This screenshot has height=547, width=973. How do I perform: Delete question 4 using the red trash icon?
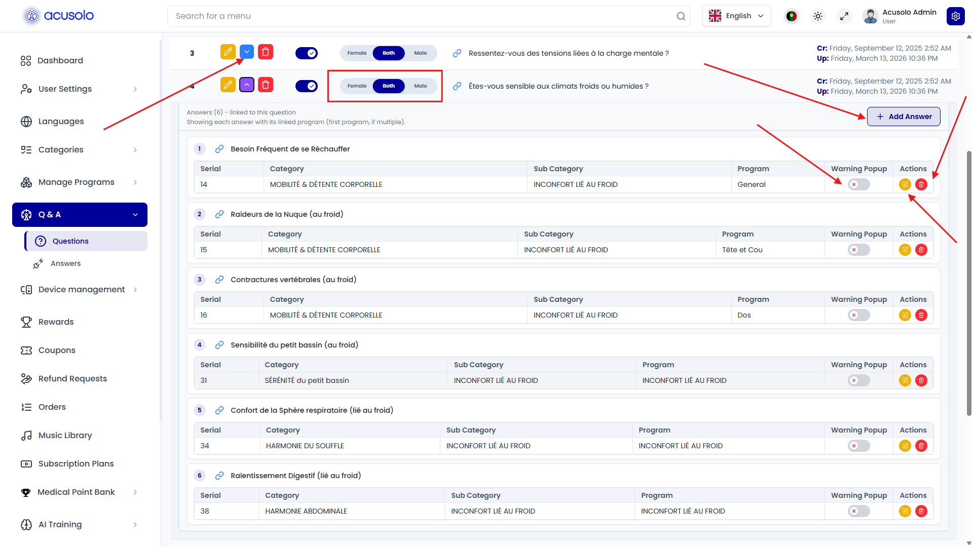(x=266, y=85)
